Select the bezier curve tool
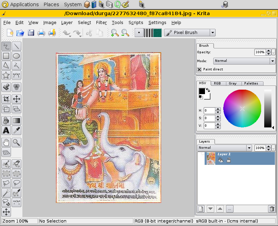Image resolution: width=278 pixels, height=226 pixels. [17, 75]
